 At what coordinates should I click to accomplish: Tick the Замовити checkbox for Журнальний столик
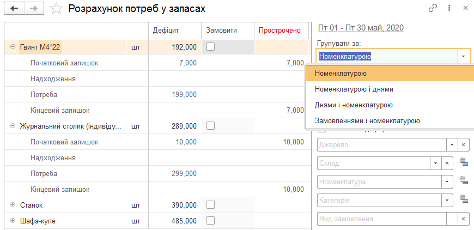pyautogui.click(x=210, y=126)
